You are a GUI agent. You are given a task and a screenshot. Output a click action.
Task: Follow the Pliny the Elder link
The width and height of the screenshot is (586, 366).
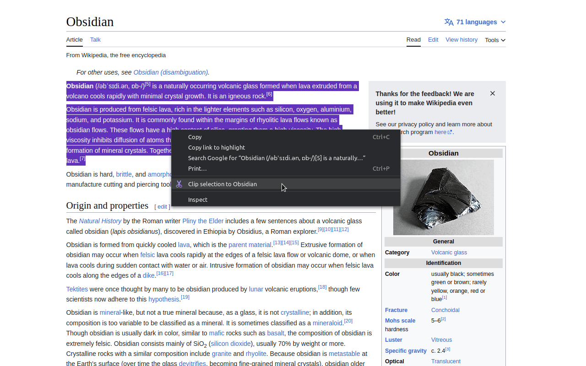(203, 221)
